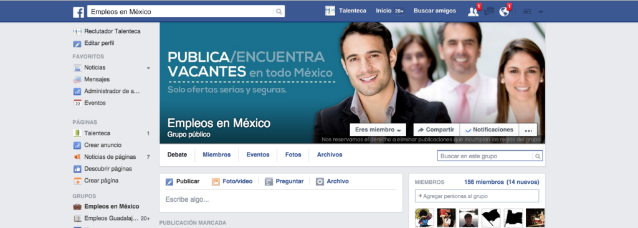Image resolution: width=638 pixels, height=228 pixels.
Task: Open the (14 nuevos) members link
Action: [523, 182]
